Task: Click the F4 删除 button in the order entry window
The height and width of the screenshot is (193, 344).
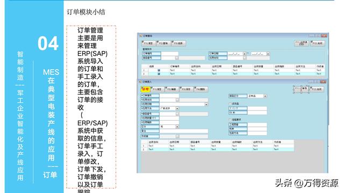Action: [200, 89]
